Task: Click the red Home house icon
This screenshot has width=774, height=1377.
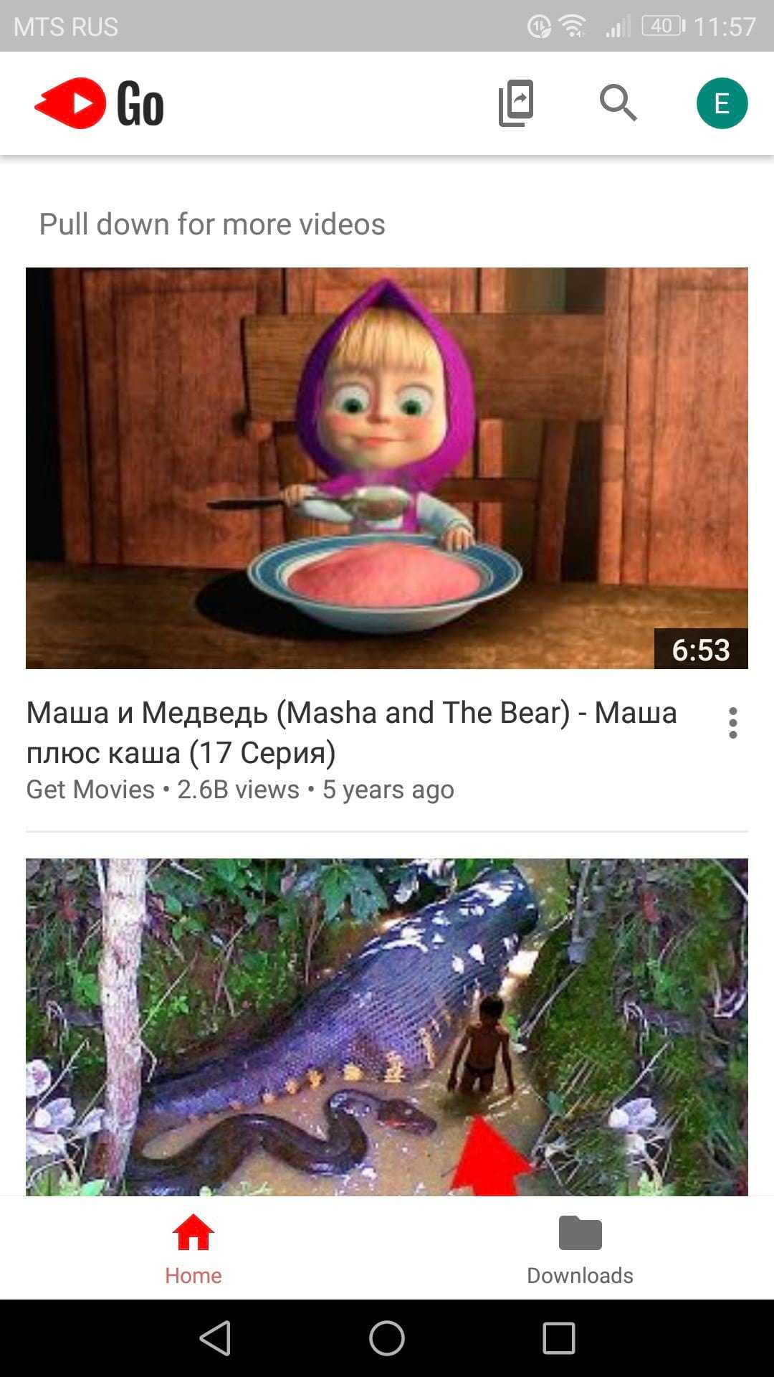Action: [193, 1232]
